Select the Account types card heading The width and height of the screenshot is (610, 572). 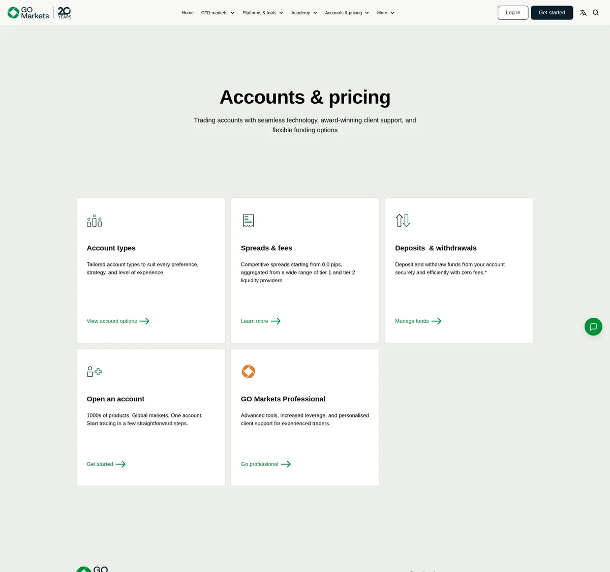click(111, 248)
